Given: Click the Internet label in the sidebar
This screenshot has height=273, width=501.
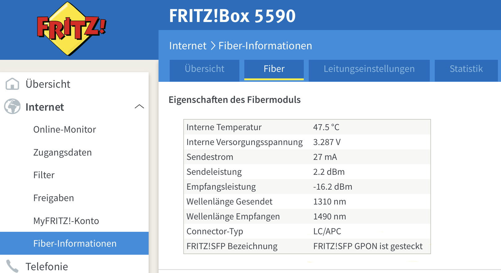Looking at the screenshot, I should 45,107.
